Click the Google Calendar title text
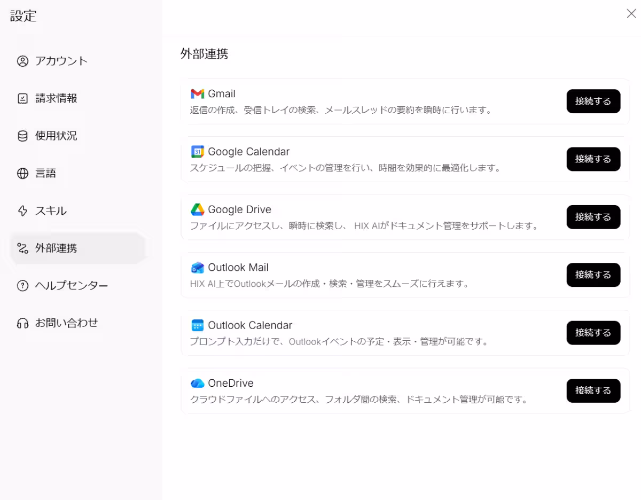This screenshot has width=641, height=500. [249, 152]
